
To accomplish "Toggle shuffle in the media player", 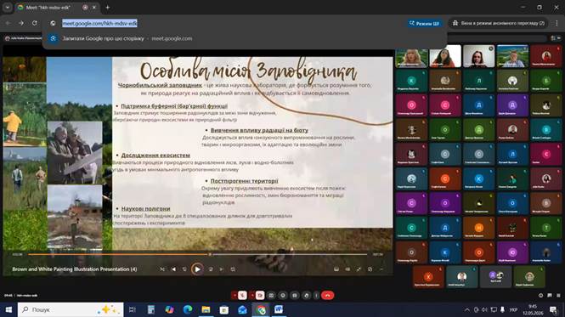I will (162, 269).
